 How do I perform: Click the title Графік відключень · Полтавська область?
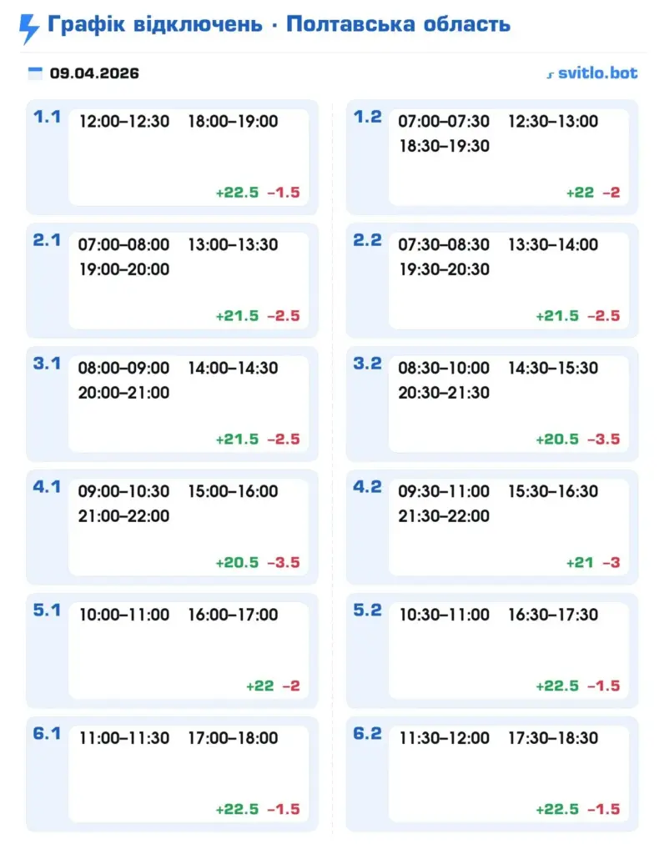coord(279,23)
